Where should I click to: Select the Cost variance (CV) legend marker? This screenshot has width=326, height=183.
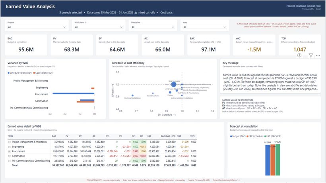(34, 73)
